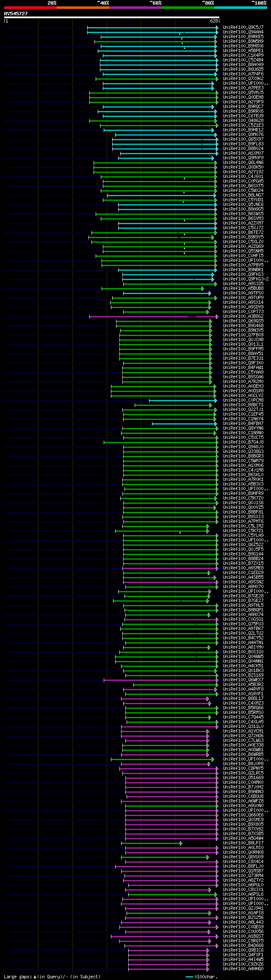Click the cyan alignment bar for B4FBH7
Image resolution: width=271 pixels, height=980 pixels.
tap(185, 424)
